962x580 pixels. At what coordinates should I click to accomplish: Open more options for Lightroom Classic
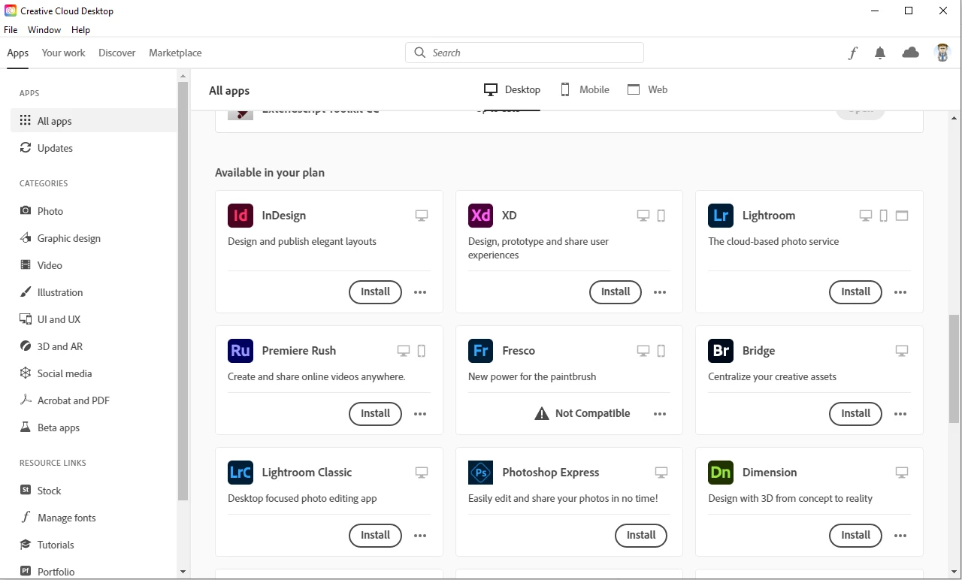click(x=420, y=536)
